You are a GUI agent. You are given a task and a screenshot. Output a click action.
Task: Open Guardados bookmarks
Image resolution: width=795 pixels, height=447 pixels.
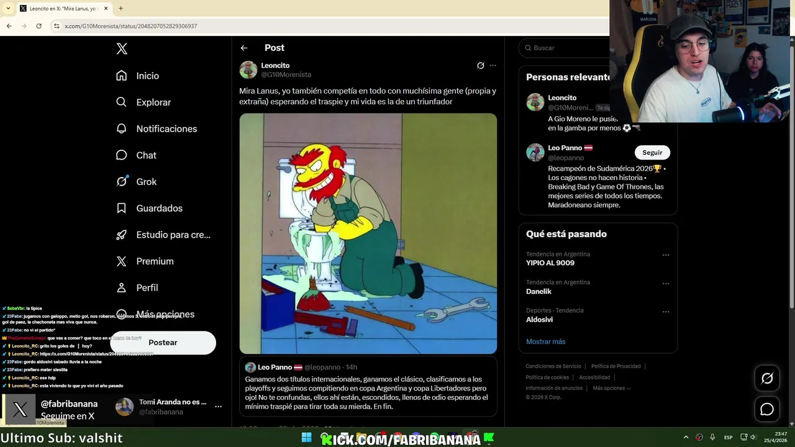click(150, 208)
